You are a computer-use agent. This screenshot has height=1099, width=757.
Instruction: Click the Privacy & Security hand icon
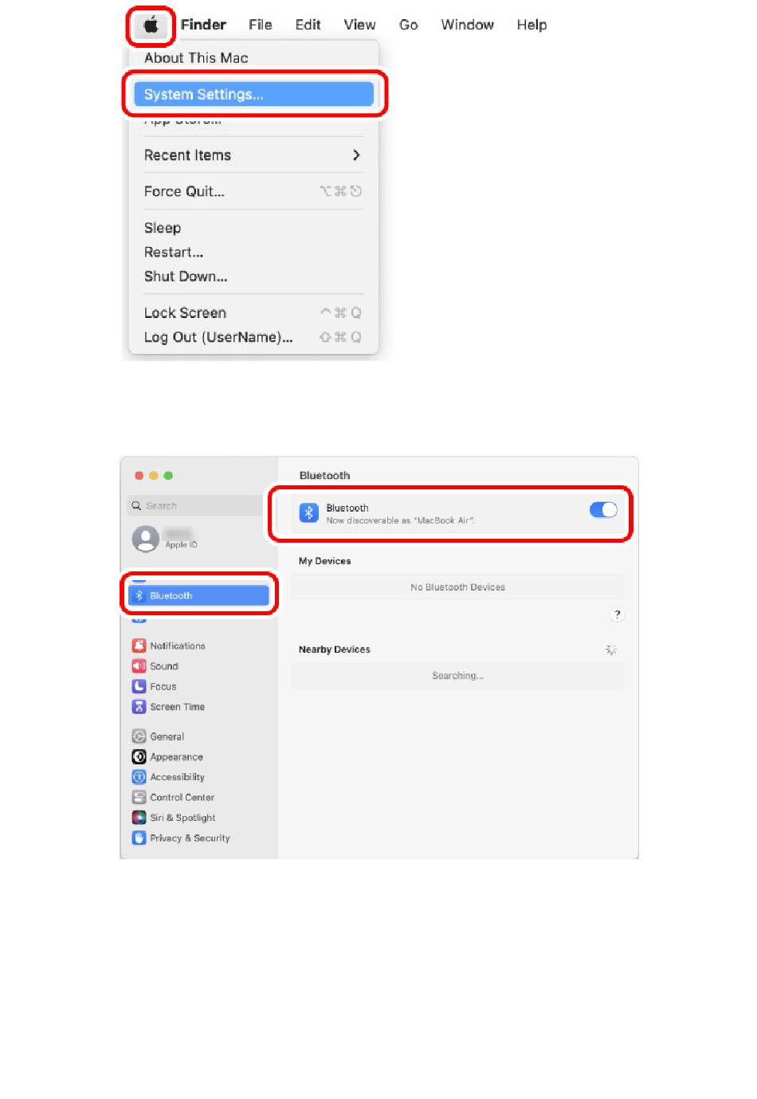pyautogui.click(x=139, y=838)
